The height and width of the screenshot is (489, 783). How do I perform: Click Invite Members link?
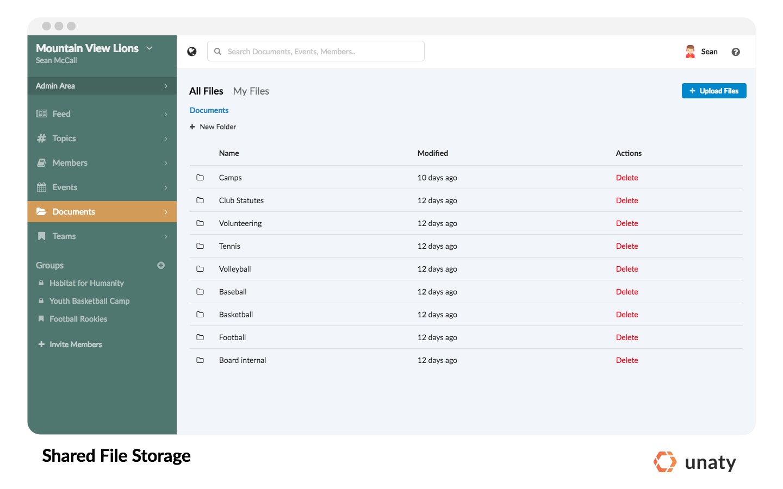coord(76,344)
